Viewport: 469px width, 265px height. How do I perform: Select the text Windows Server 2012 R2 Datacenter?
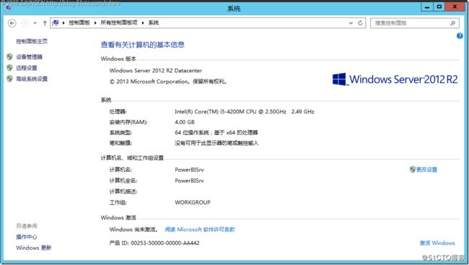pos(156,71)
